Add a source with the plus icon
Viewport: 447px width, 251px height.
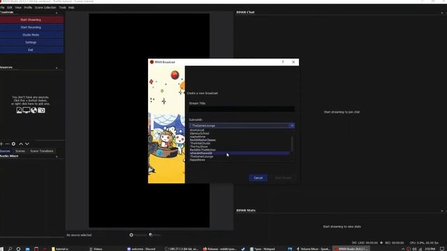click(1, 144)
